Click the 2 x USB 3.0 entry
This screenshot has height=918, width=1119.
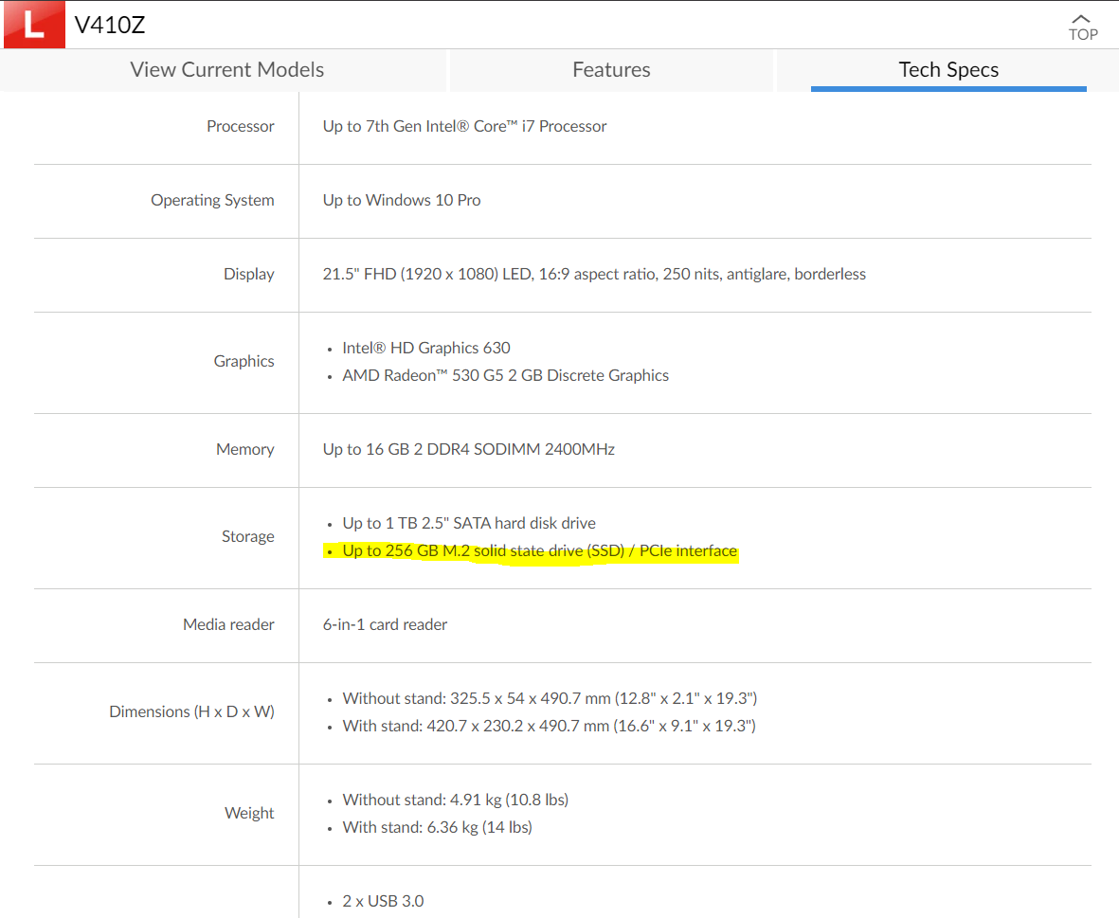tap(383, 901)
